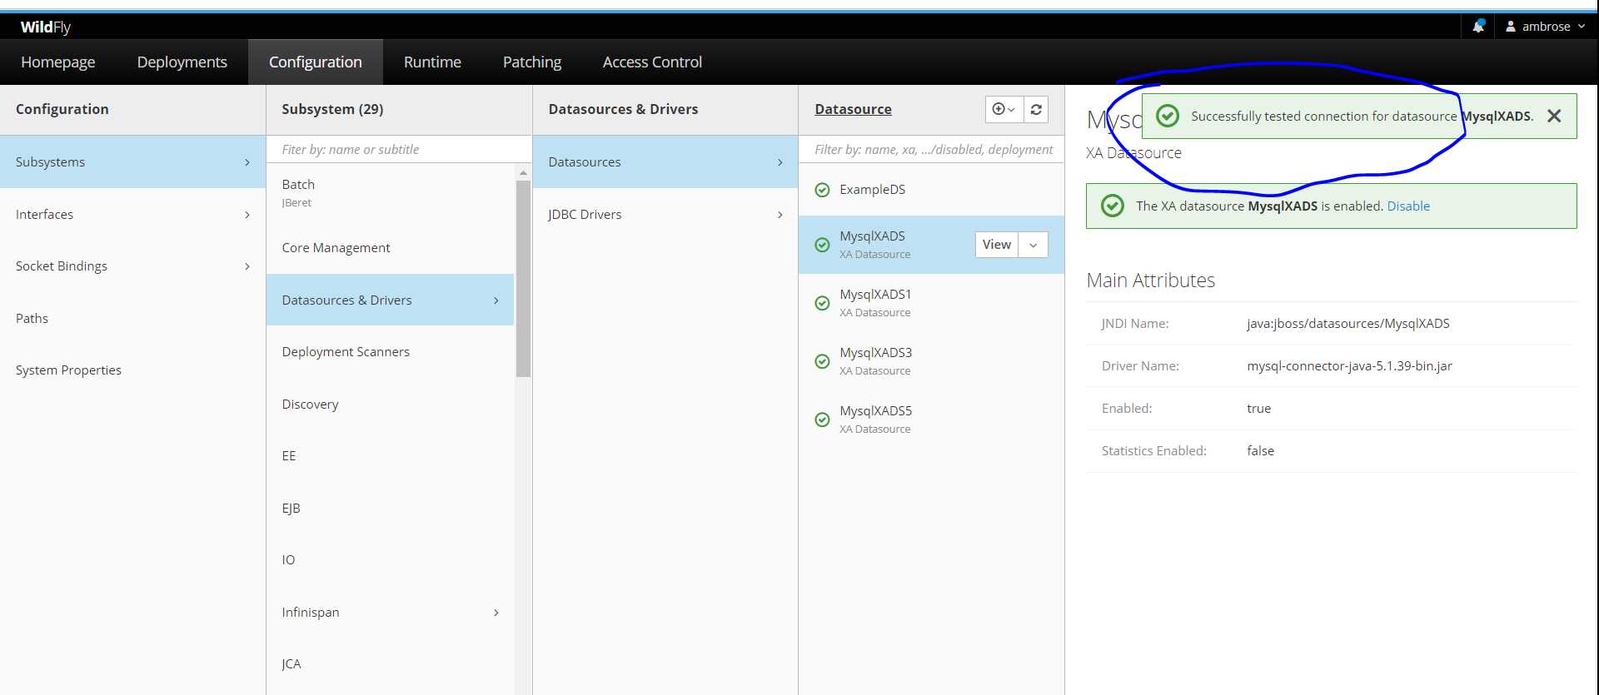Click the JNDI value java:jboss/datasources/MysqlXADS
1599x695 pixels.
click(x=1347, y=324)
